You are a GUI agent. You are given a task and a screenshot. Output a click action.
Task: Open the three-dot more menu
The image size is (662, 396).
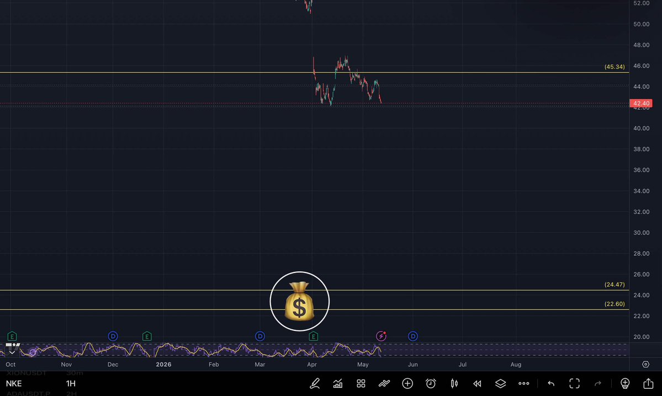coord(523,383)
